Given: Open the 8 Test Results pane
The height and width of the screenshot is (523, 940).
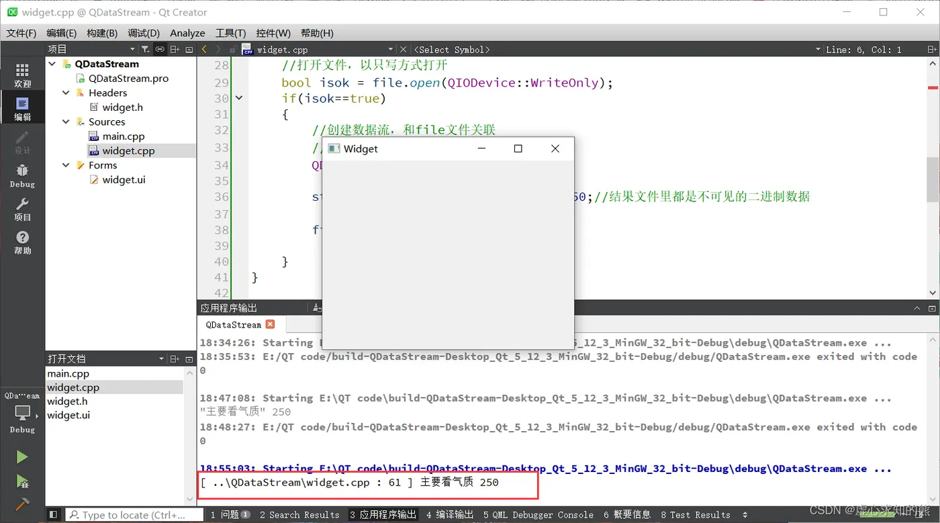Looking at the screenshot, I should [x=695, y=515].
